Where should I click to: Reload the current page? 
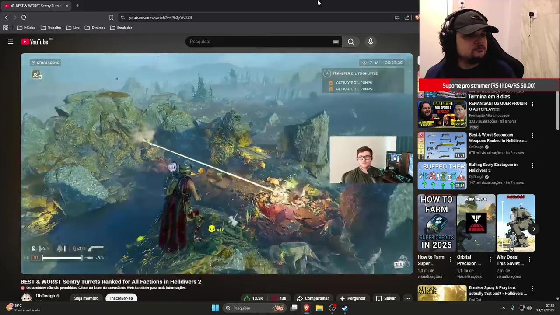[24, 17]
